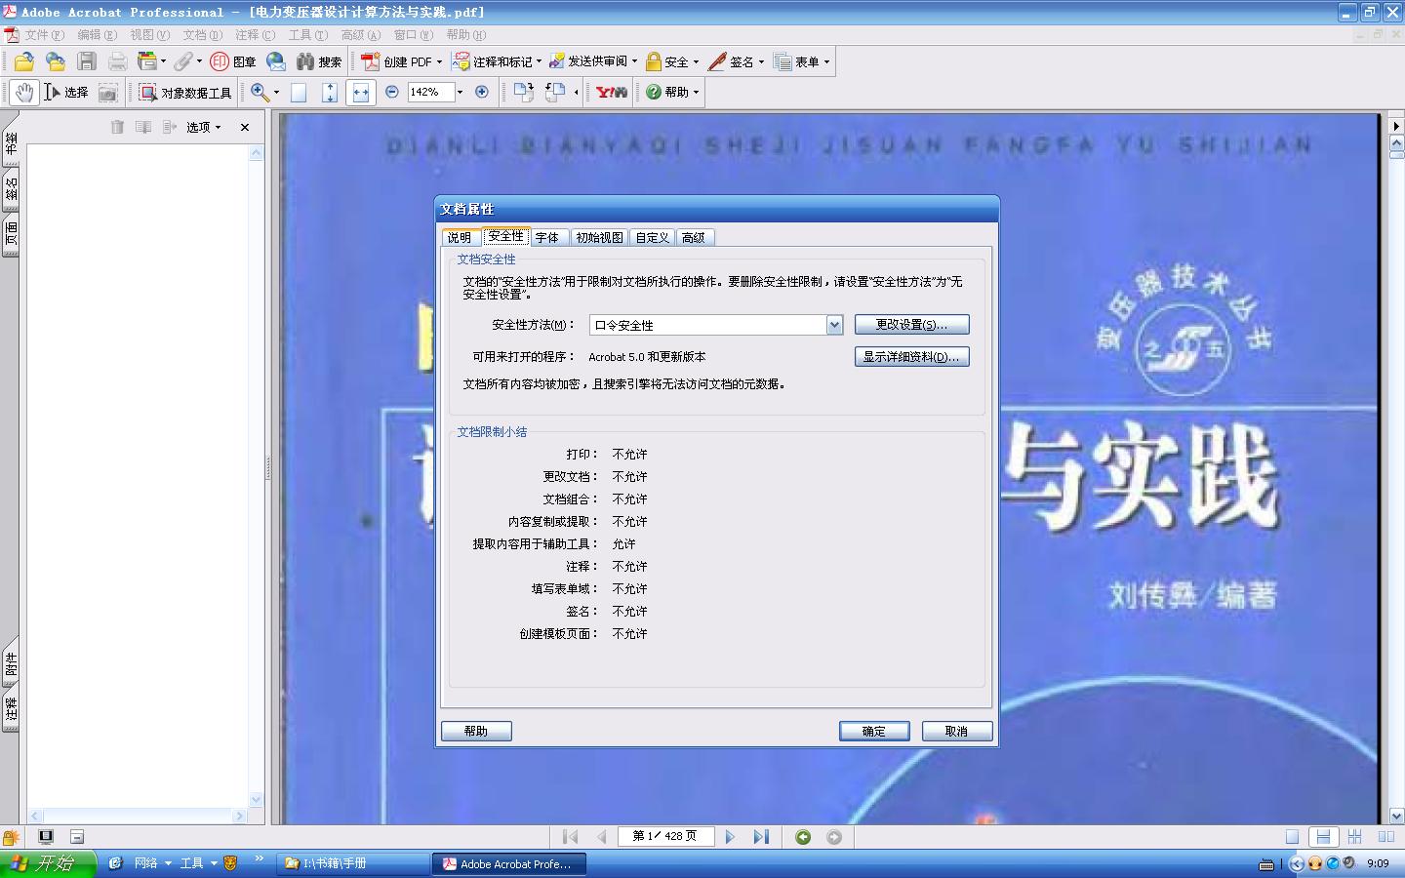Select the Zoom In magnifier tool
The height and width of the screenshot is (878, 1405).
coord(260,92)
